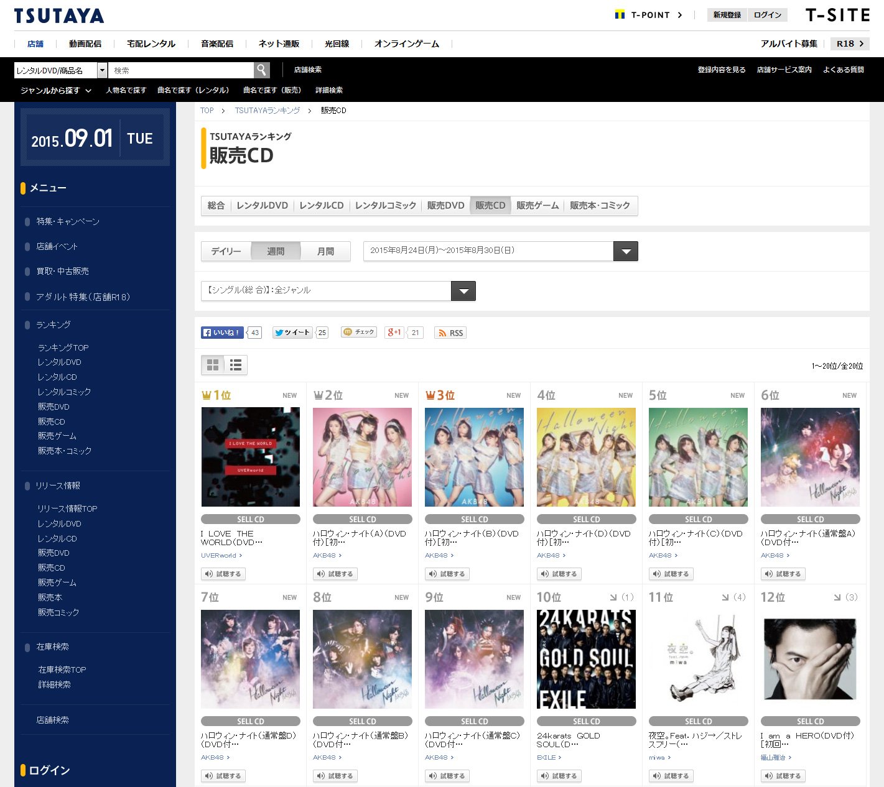884x787 pixels.
Task: Play sample for I am a HERO
Action: (x=783, y=776)
